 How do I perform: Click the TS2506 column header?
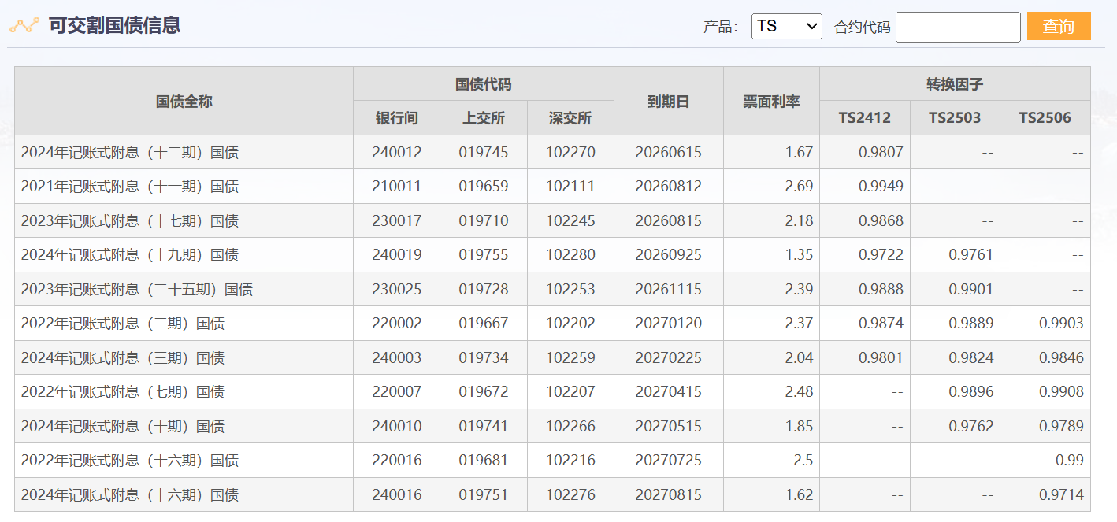tap(1045, 118)
